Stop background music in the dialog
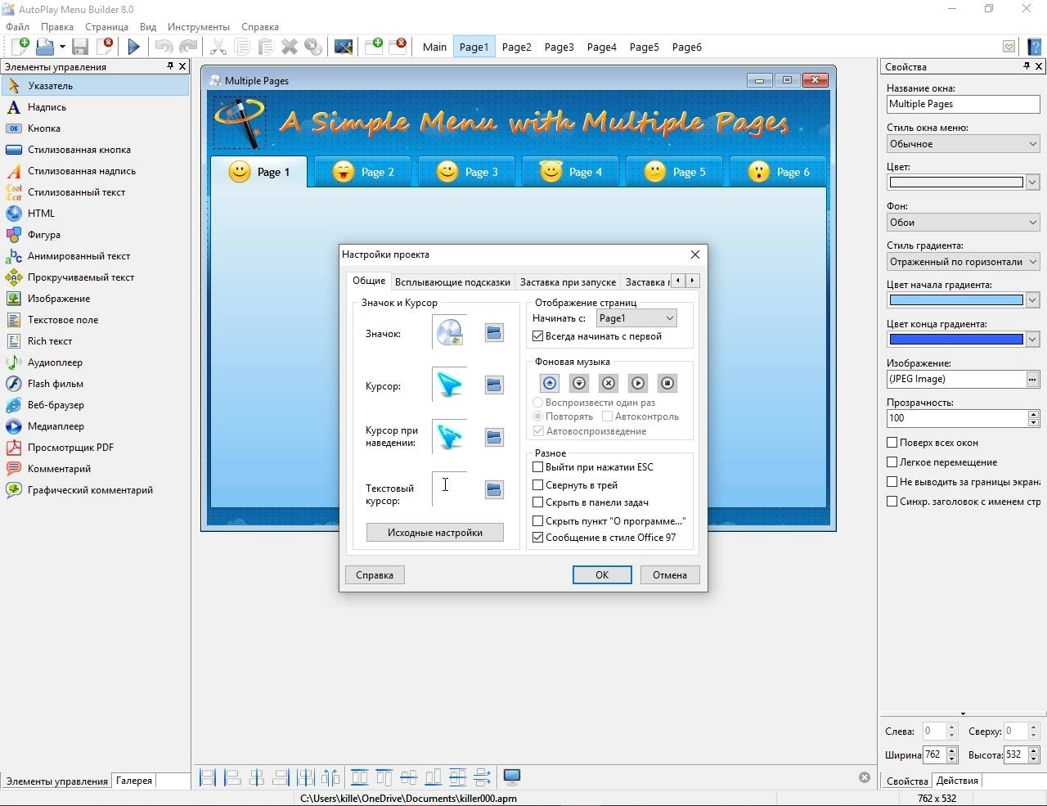Image resolution: width=1047 pixels, height=806 pixels. [667, 383]
